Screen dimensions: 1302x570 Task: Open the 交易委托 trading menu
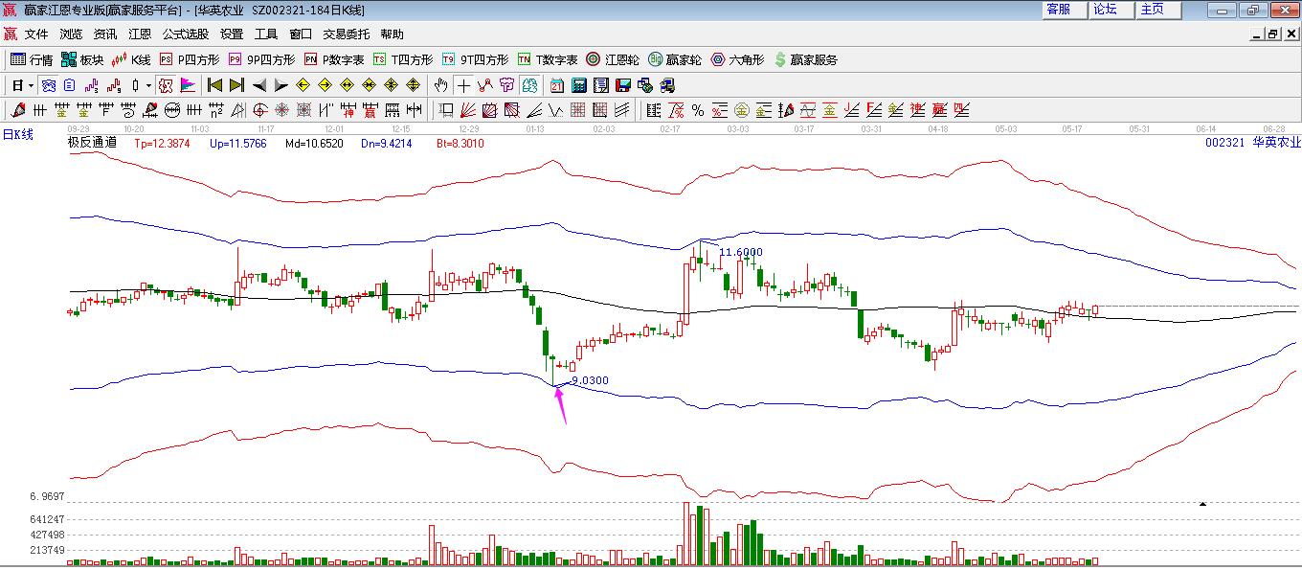click(x=346, y=34)
